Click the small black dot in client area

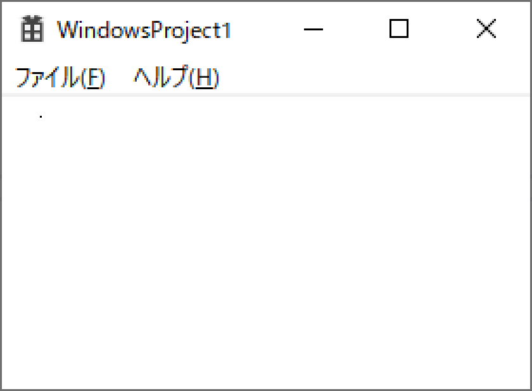pyautogui.click(x=41, y=116)
